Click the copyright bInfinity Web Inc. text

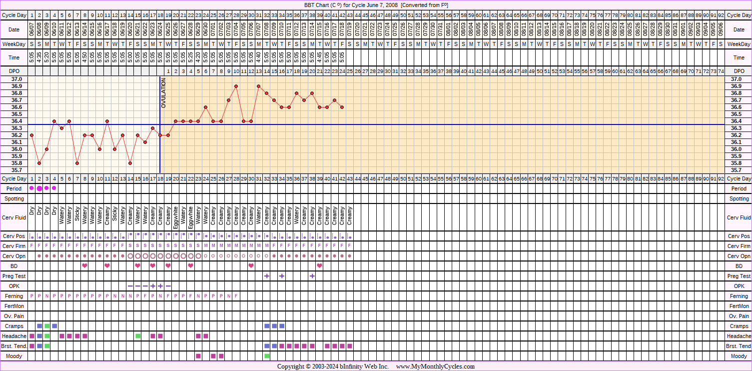click(x=333, y=366)
